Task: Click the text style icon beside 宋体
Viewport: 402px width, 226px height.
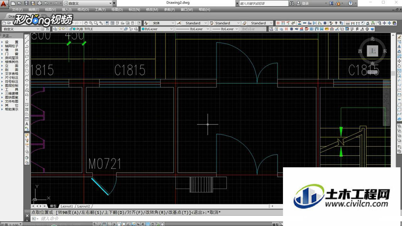Action: [146, 23]
